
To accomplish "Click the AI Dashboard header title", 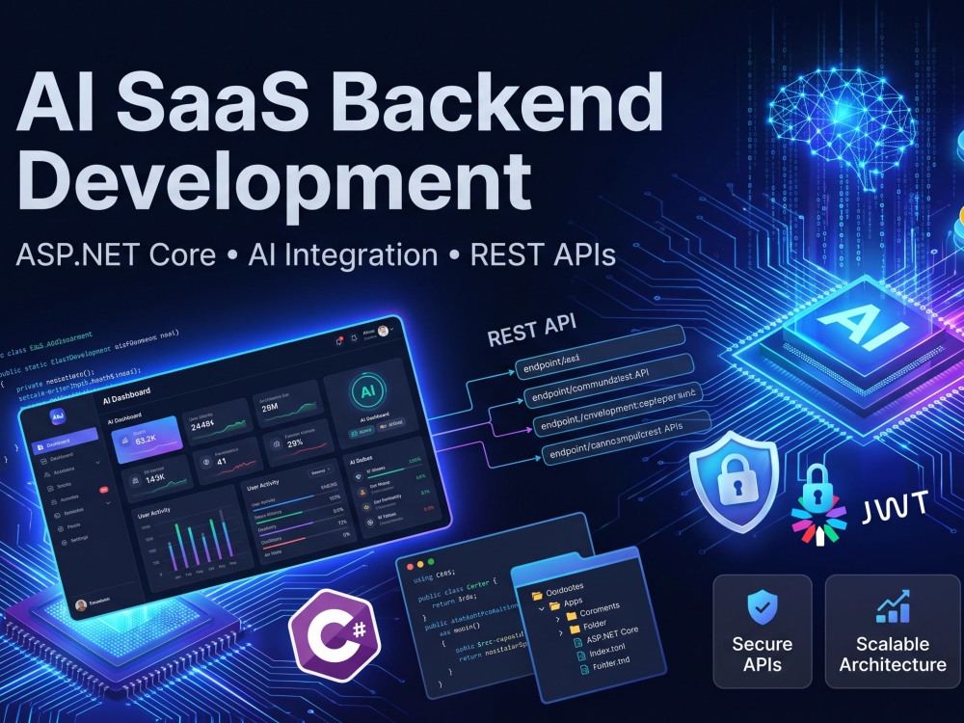I will point(126,395).
